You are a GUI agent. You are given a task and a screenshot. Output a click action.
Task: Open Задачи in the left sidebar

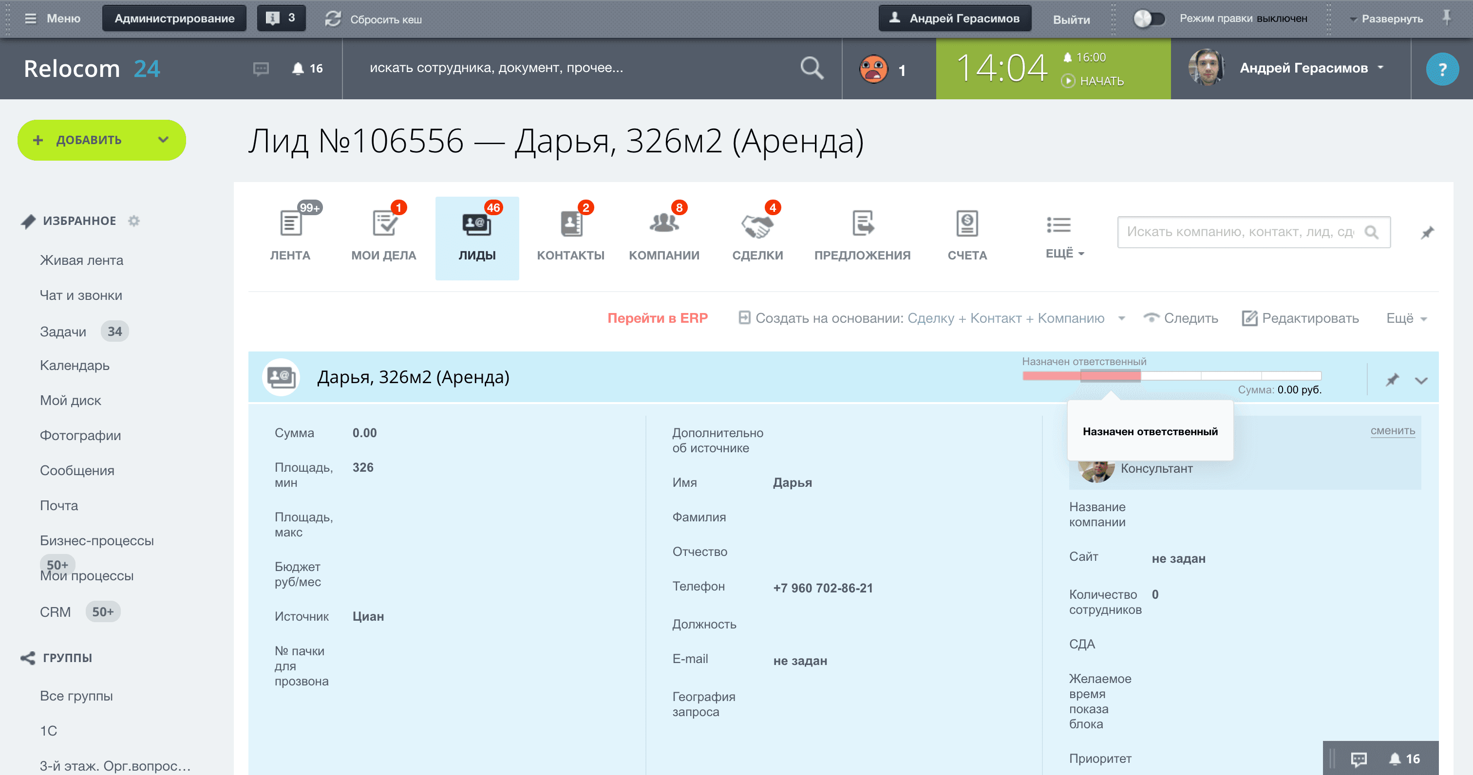point(63,332)
